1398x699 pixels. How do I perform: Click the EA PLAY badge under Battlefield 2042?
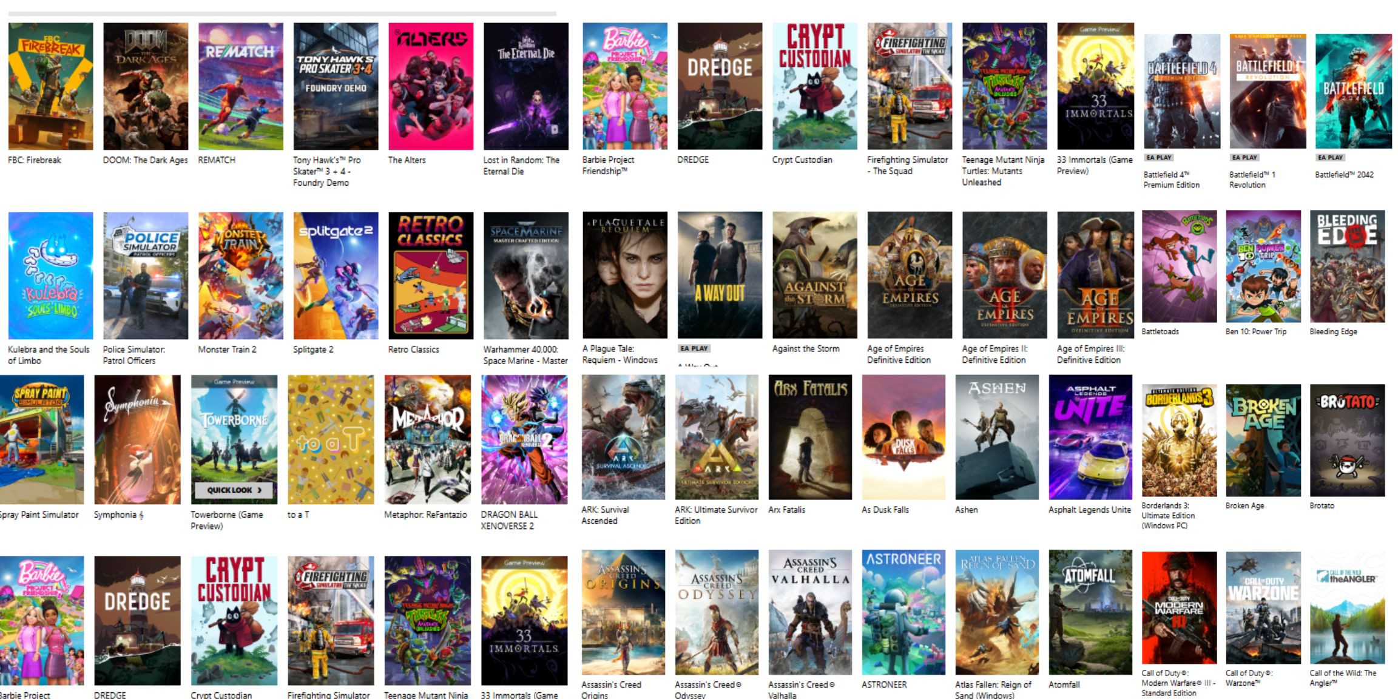[1331, 158]
